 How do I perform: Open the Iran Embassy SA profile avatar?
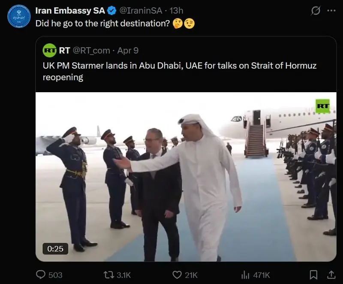[x=19, y=16]
